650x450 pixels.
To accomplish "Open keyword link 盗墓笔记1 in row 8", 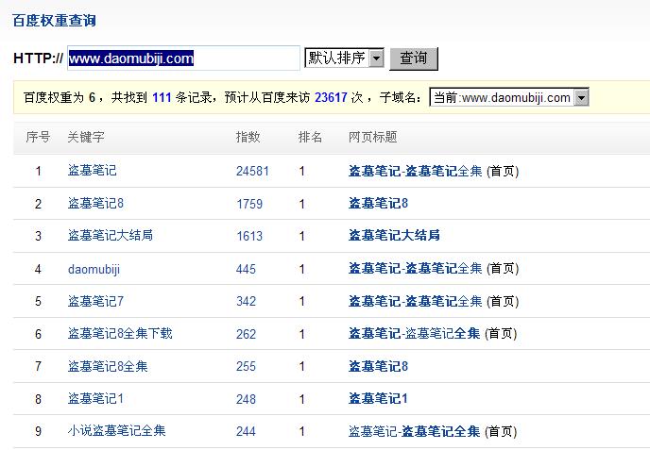I will point(95,399).
